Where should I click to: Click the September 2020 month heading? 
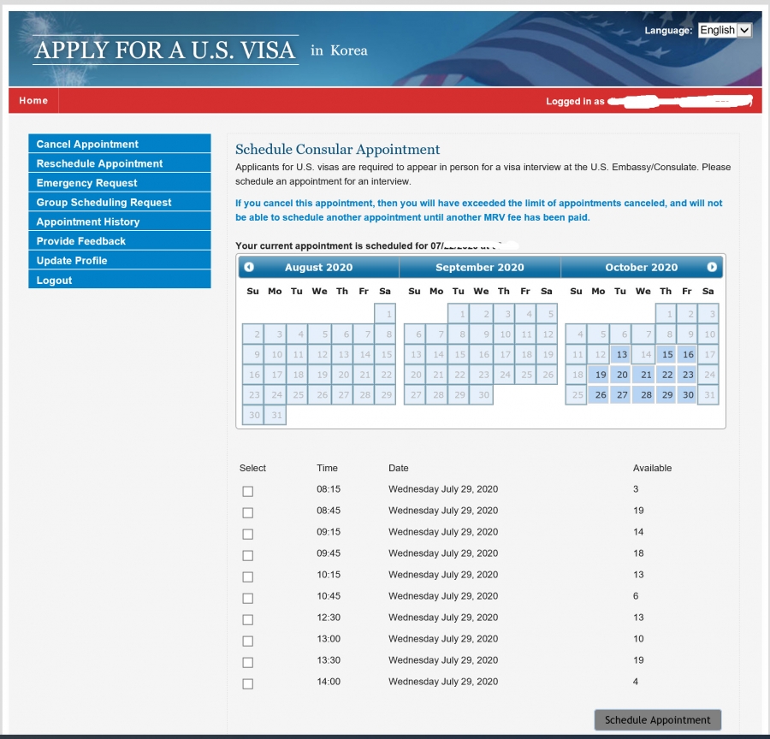tap(480, 267)
